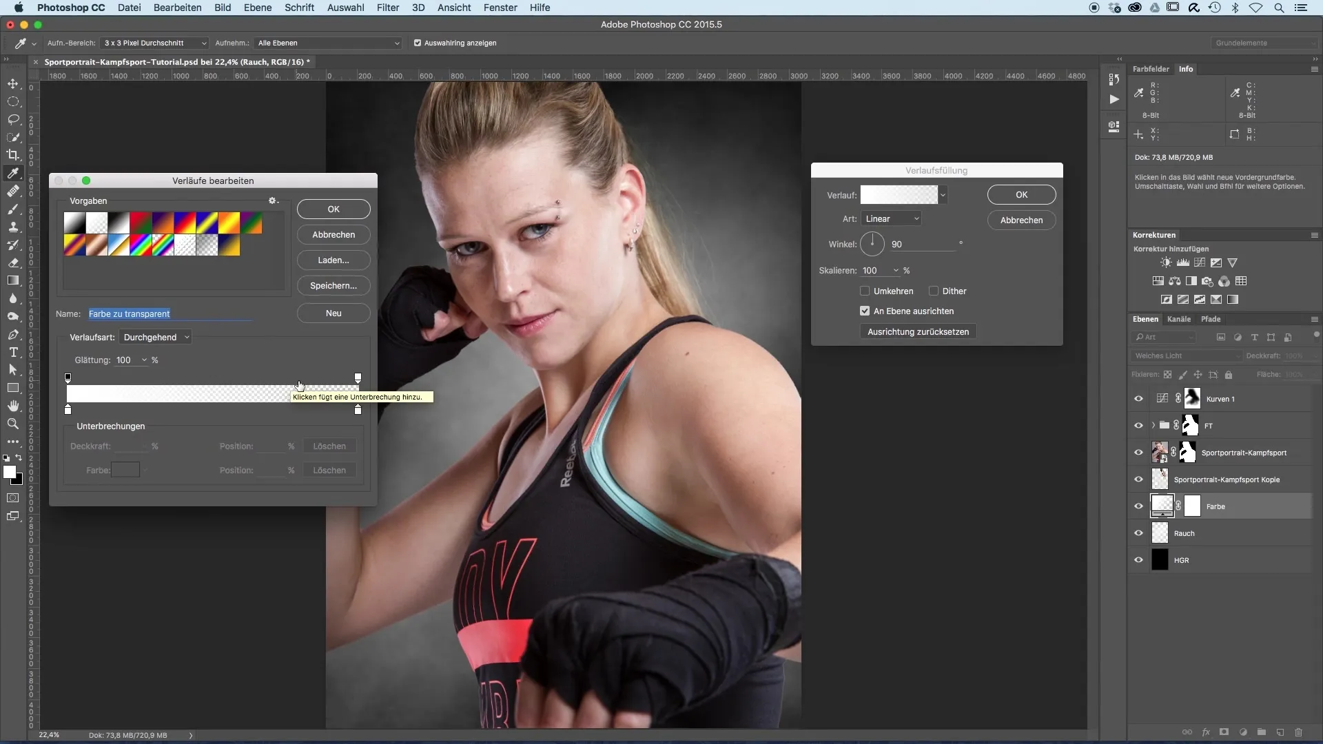1323x744 pixels.
Task: Add a Curves adjustment from Korrekturen
Action: click(1200, 262)
